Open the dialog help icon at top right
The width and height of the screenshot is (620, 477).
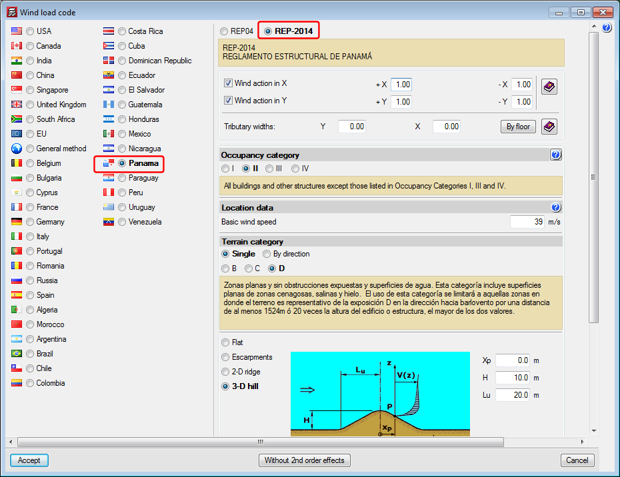click(x=606, y=28)
